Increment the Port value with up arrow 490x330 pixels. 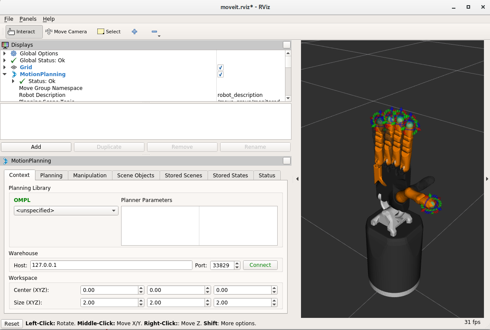click(237, 263)
